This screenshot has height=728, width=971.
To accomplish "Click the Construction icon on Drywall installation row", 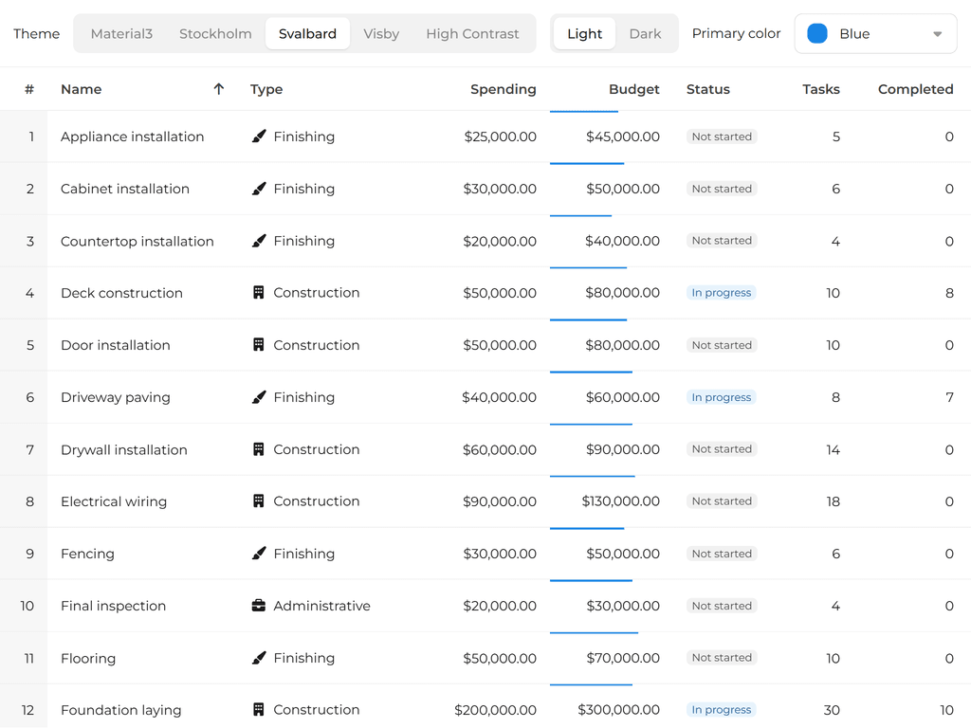I will (258, 448).
